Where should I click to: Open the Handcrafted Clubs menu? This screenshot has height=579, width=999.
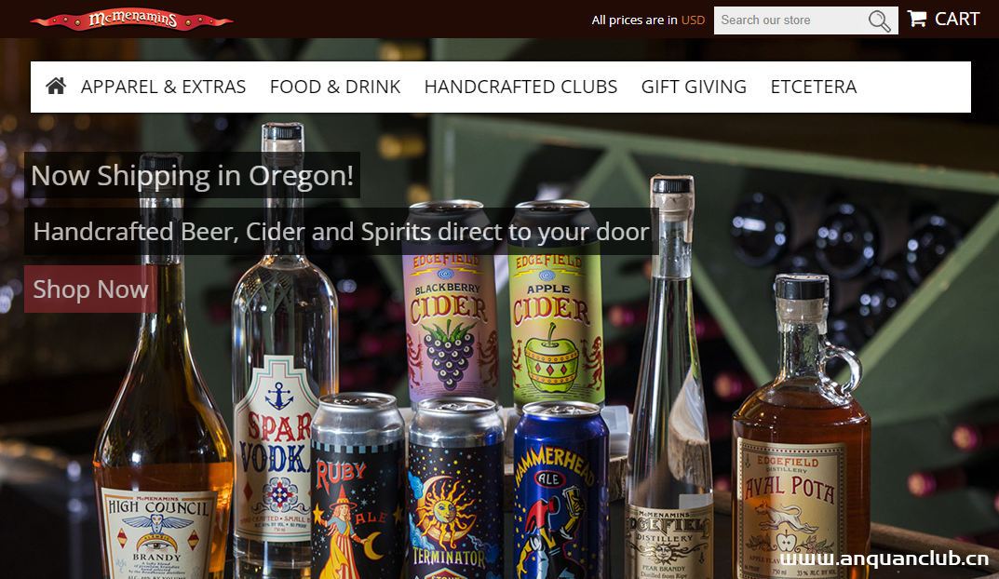tap(520, 87)
